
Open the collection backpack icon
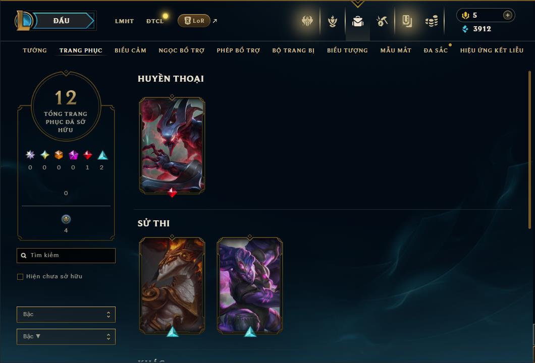(357, 22)
